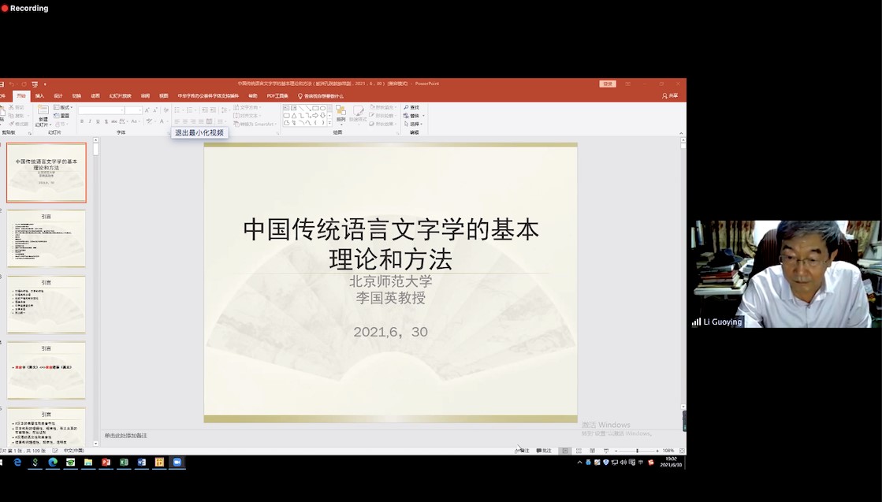Viewport: 882px width, 502px height.
Task: Open the PDF工具集 ribbon tab
Action: pyautogui.click(x=277, y=95)
